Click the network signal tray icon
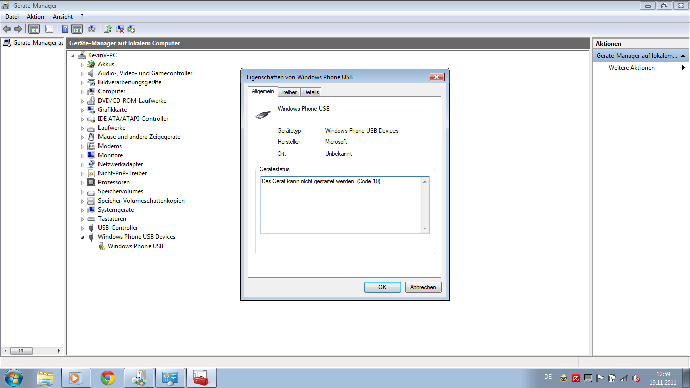The height and width of the screenshot is (388, 690). (x=624, y=378)
